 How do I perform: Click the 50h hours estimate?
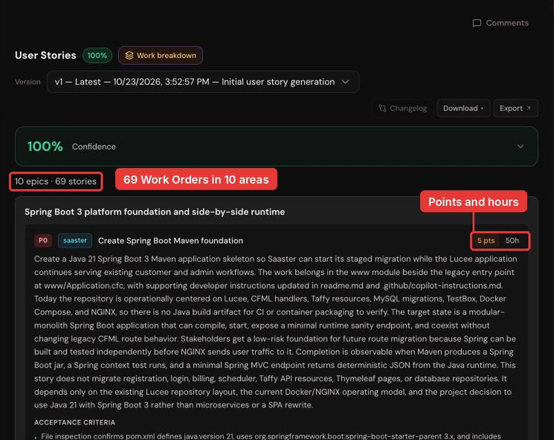[x=512, y=241]
